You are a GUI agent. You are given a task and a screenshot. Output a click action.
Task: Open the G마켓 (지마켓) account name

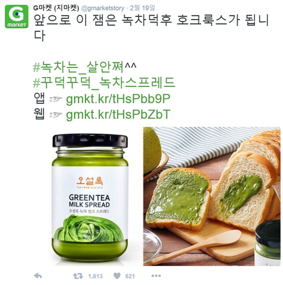click(x=56, y=8)
